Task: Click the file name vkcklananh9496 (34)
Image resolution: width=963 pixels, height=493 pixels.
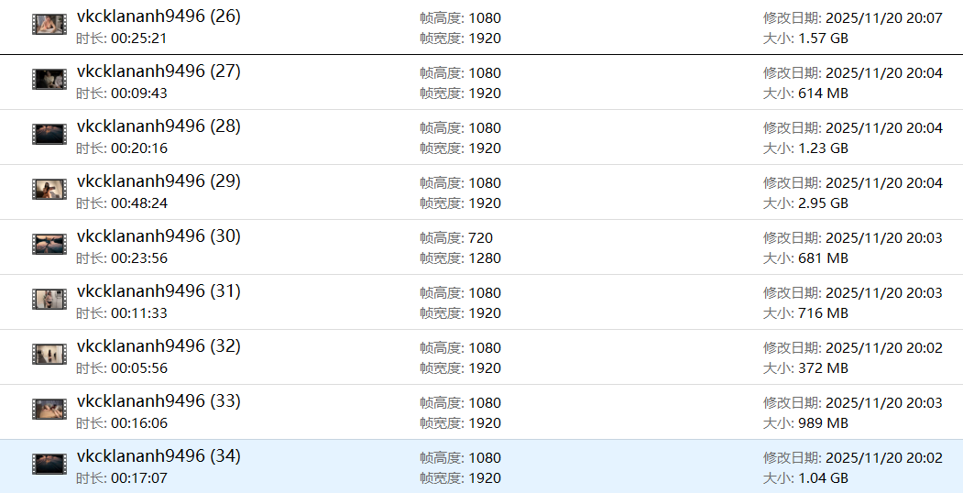Action: pyautogui.click(x=159, y=456)
